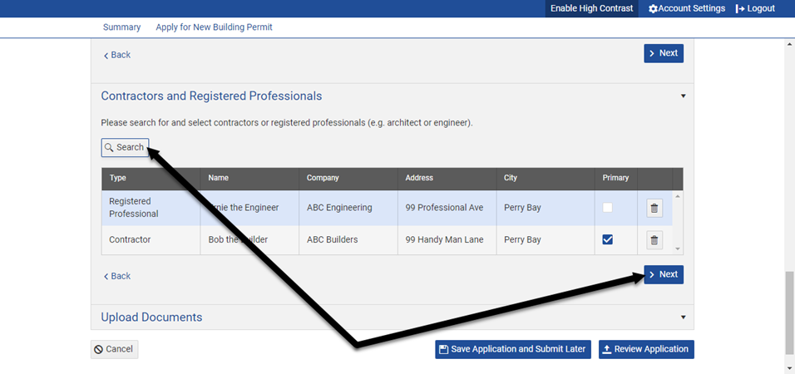This screenshot has height=374, width=795.
Task: Log out of the account
Action: pyautogui.click(x=755, y=8)
